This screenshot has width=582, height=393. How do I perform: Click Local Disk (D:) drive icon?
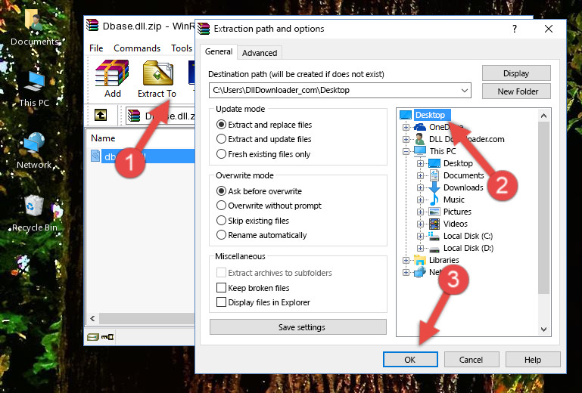point(434,248)
